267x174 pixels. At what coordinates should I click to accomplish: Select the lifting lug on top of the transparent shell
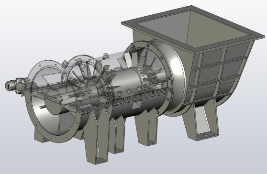(106, 56)
